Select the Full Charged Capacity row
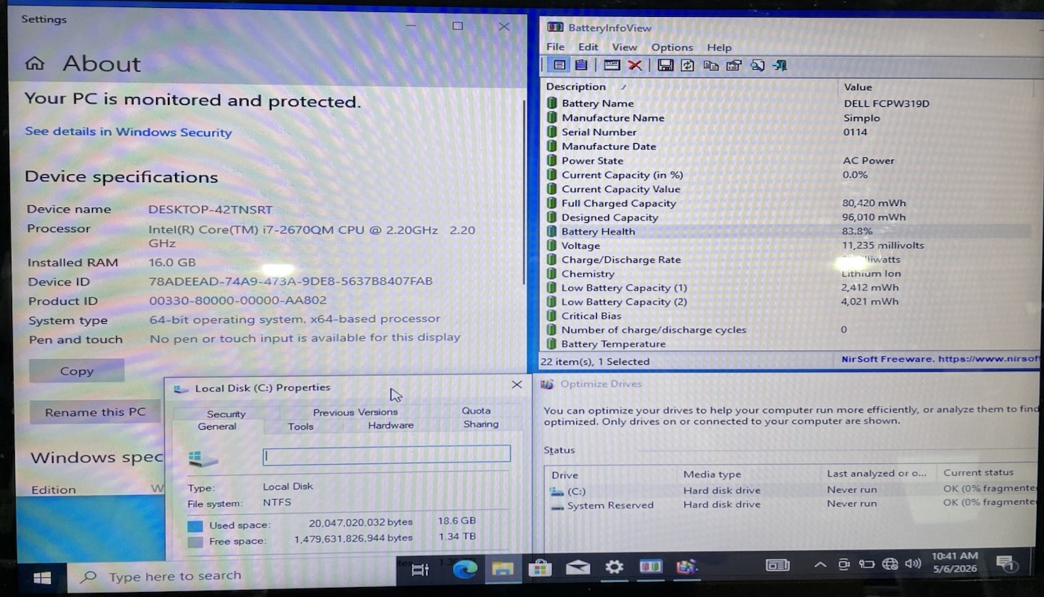 point(787,203)
